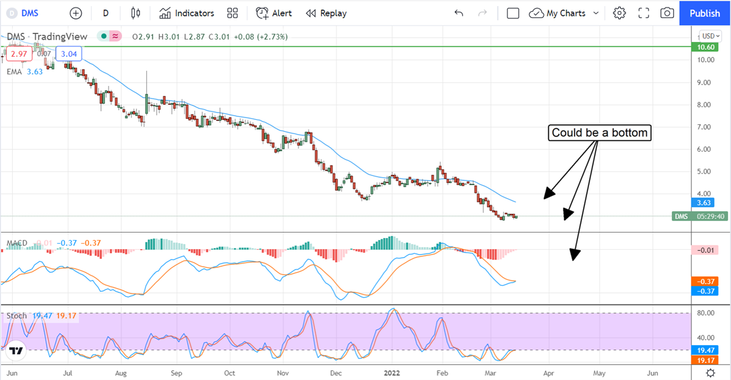731x380 pixels.
Task: Select the Stoch indicator legend
Action: pyautogui.click(x=40, y=315)
